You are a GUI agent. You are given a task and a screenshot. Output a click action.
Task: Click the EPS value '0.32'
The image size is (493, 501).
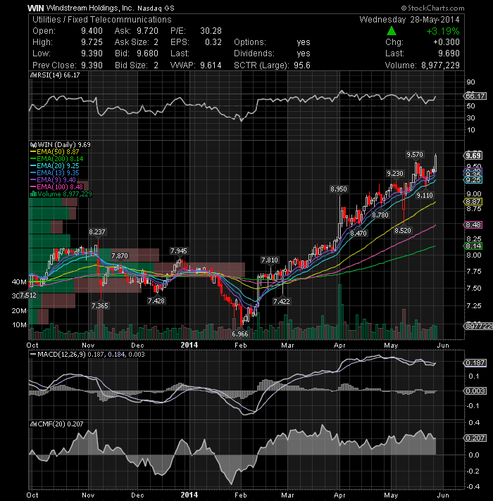coord(213,42)
